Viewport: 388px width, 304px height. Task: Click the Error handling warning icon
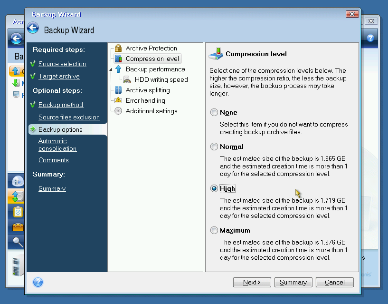click(118, 101)
